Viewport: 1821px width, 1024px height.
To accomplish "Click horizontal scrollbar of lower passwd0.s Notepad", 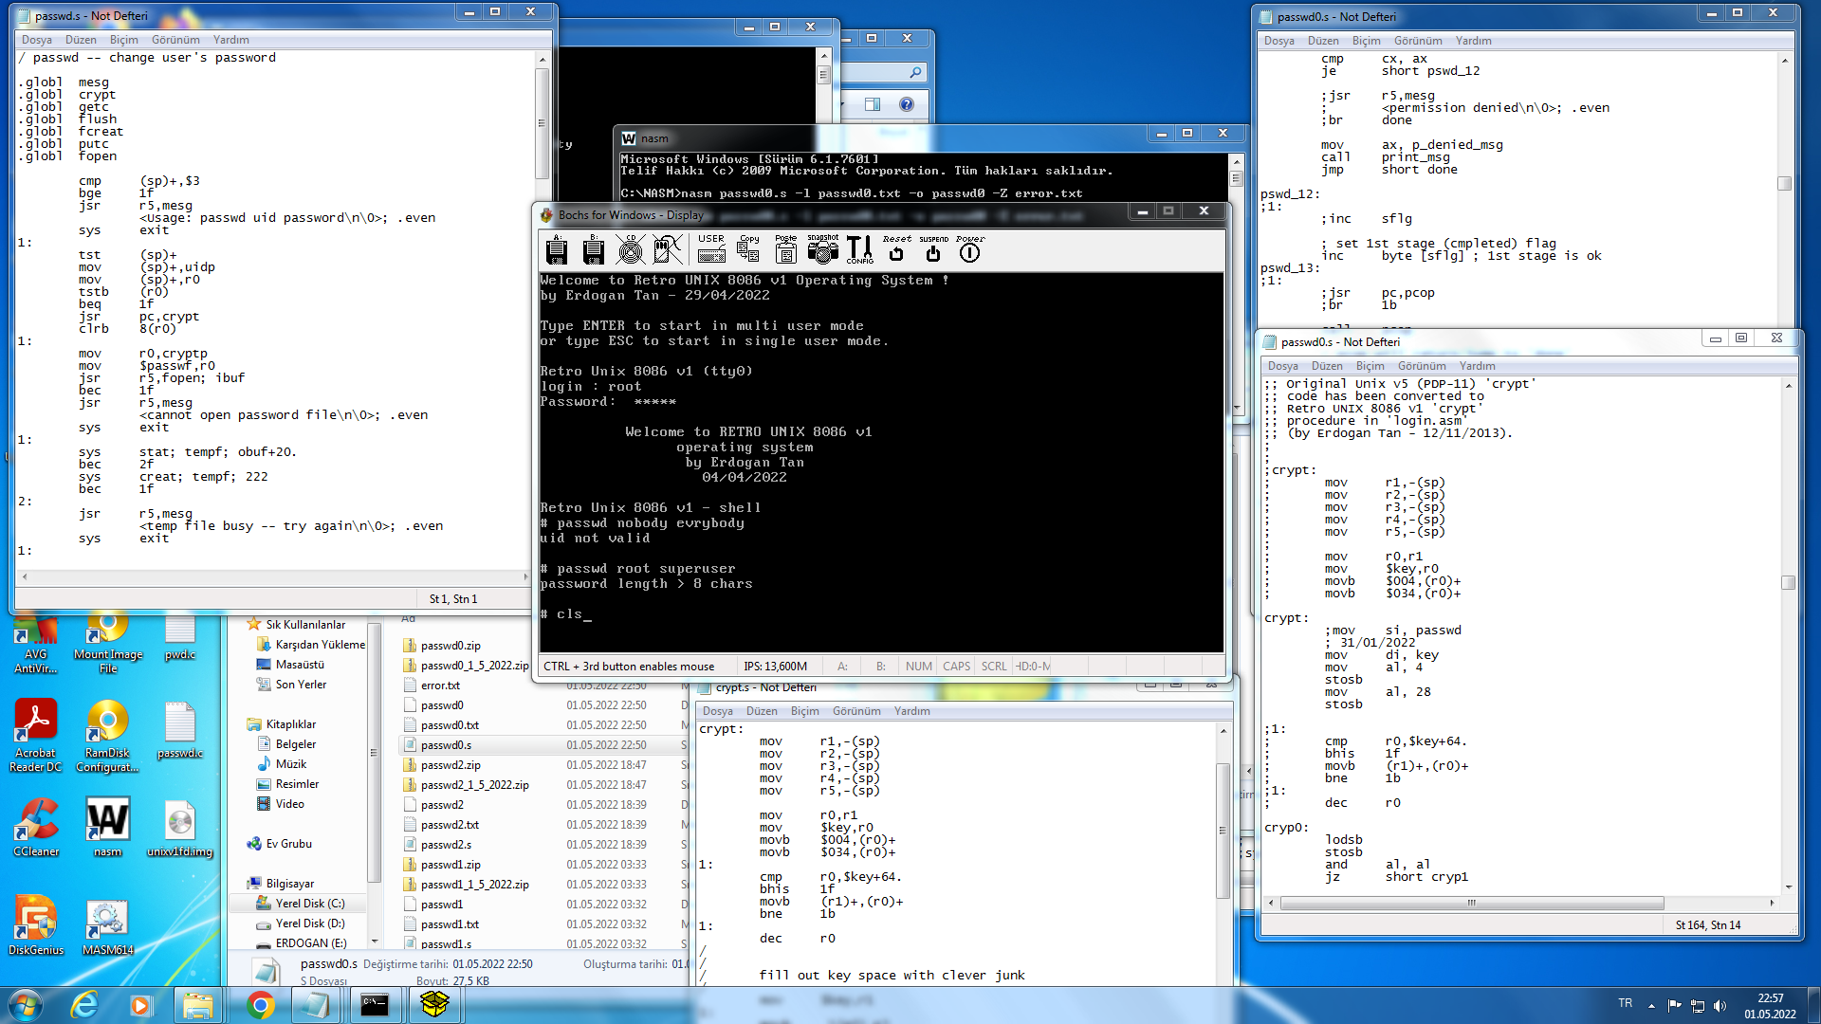I will (x=1470, y=904).
